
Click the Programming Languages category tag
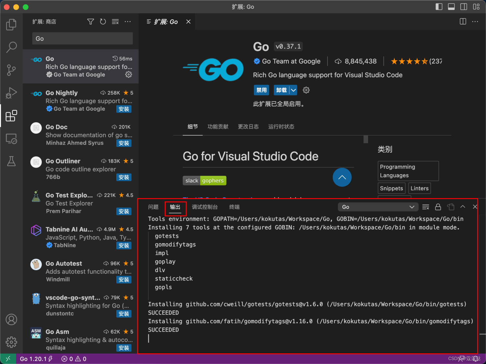point(408,171)
